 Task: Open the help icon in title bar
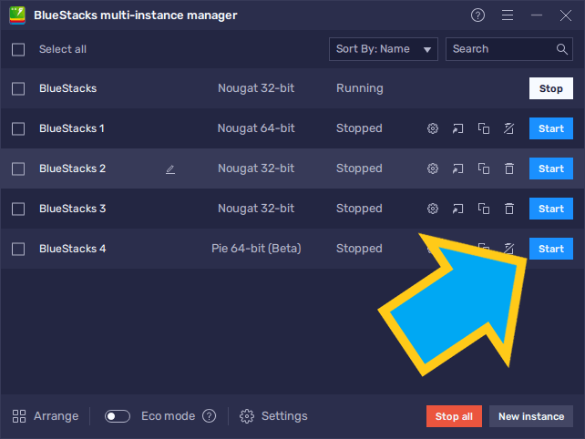(x=477, y=15)
